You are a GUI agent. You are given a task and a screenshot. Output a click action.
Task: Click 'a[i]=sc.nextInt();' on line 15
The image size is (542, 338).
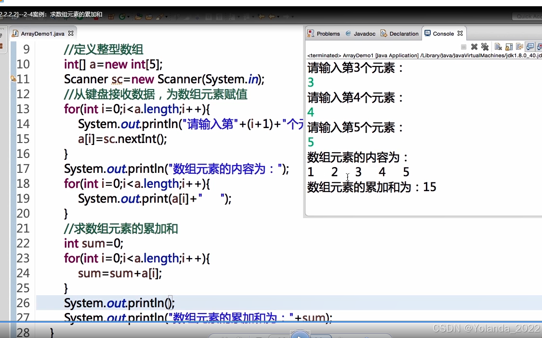click(122, 139)
